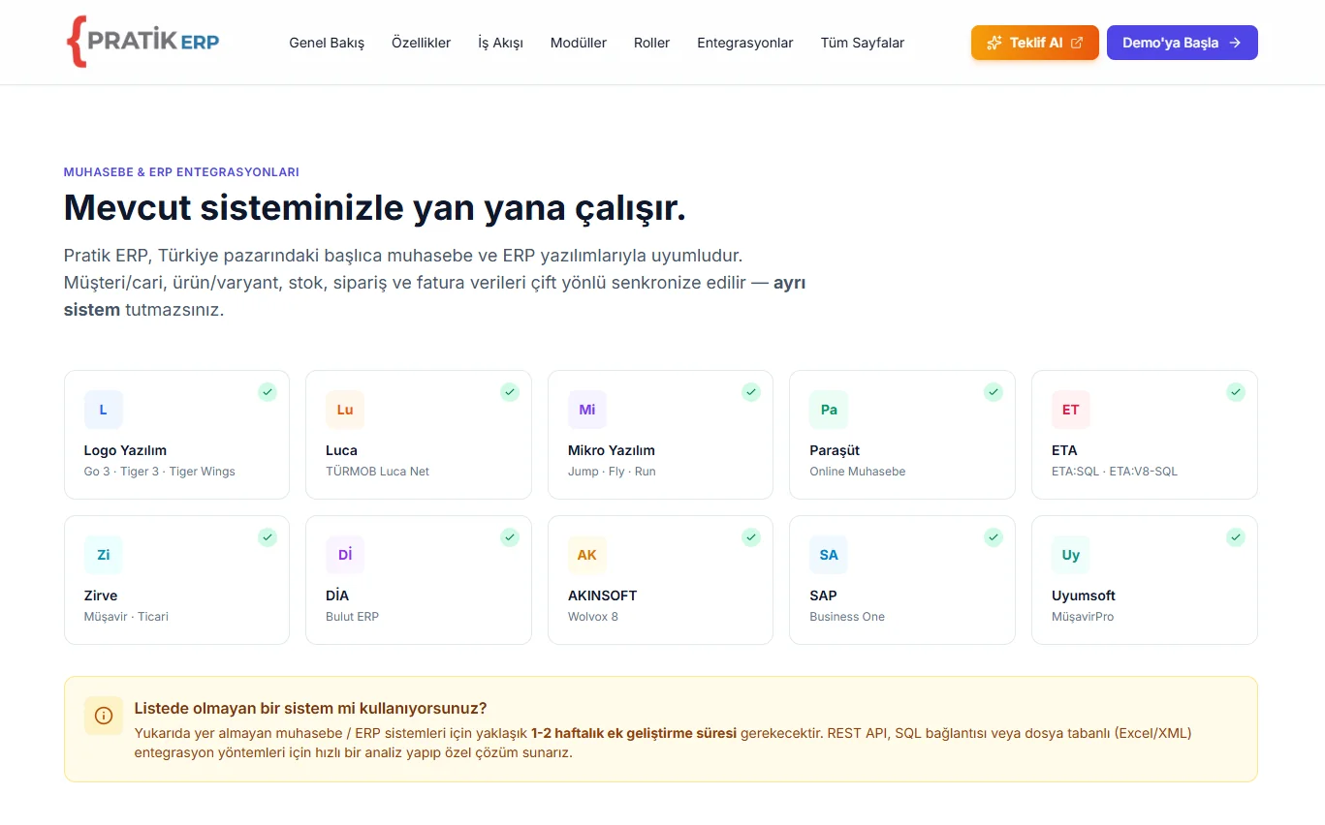The height and width of the screenshot is (825, 1325).
Task: Click the AKINSOFT card title
Action: coord(602,596)
